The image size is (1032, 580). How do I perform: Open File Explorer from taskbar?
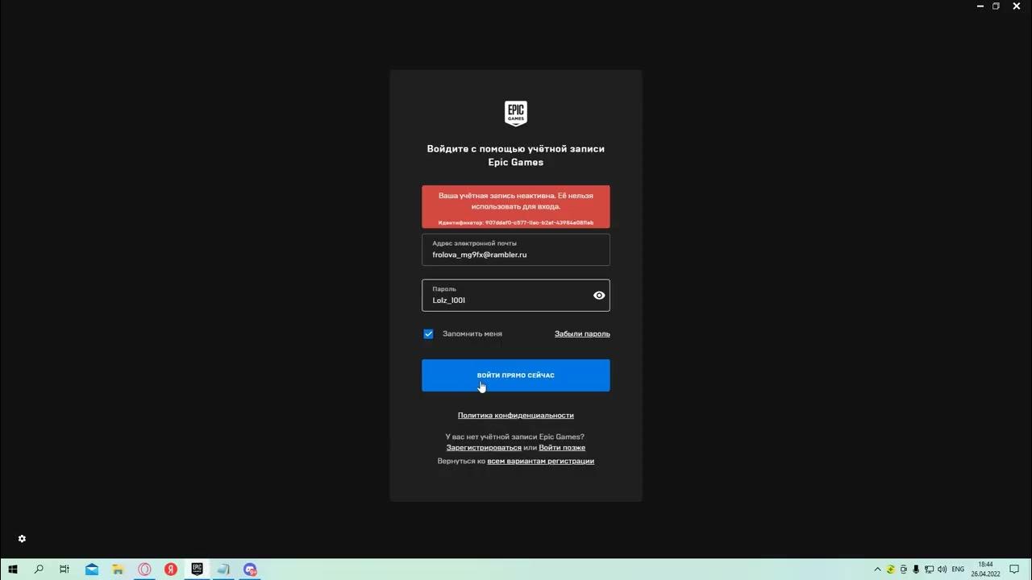(118, 570)
